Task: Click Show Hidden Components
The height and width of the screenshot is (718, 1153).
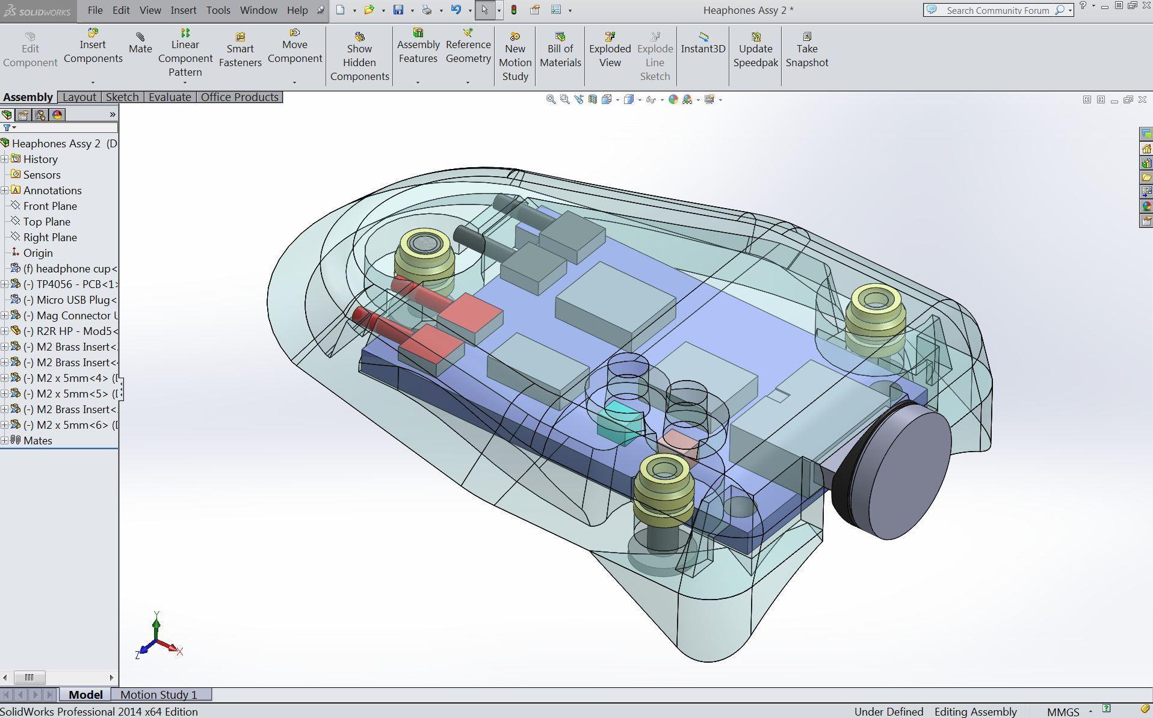Action: [359, 57]
